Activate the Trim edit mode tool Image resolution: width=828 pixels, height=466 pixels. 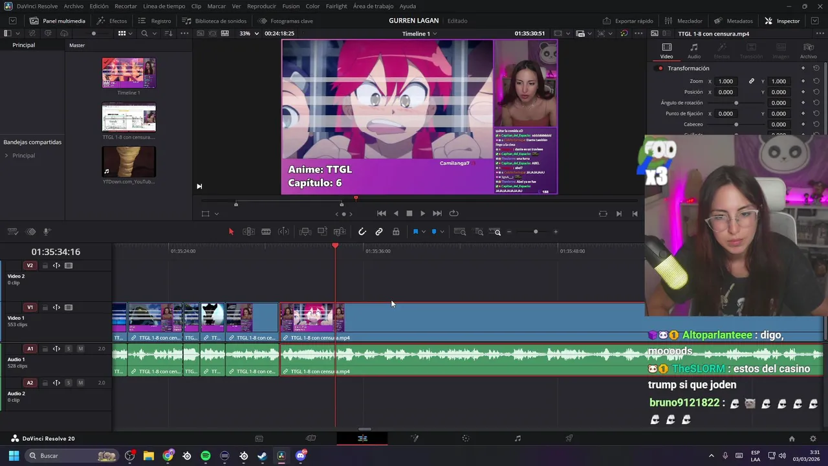pos(248,232)
